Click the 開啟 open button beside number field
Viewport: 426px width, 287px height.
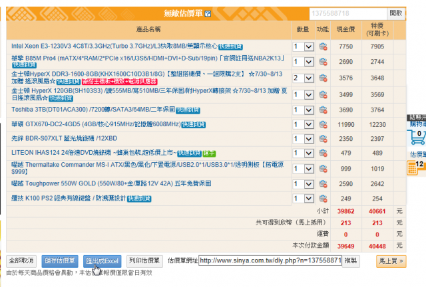pos(396,13)
